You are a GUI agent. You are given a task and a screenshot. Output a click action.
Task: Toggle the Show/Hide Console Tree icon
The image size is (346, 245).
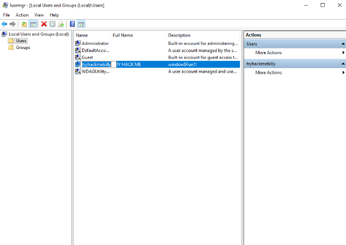33,24
